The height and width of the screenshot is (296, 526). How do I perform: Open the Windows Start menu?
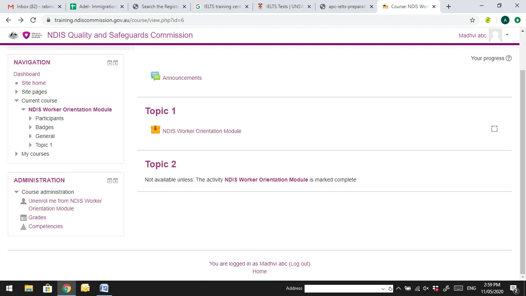tap(9, 288)
